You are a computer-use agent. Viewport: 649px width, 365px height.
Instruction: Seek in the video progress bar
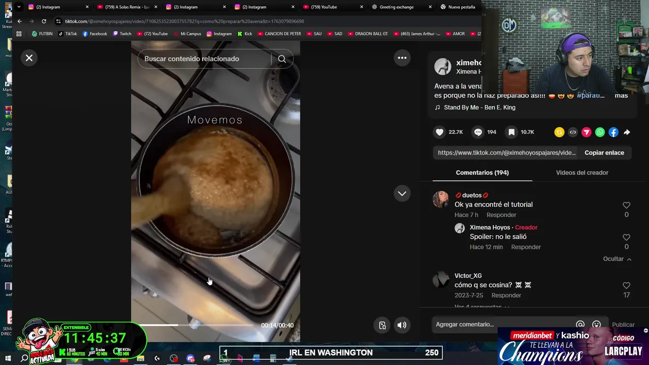point(195,325)
